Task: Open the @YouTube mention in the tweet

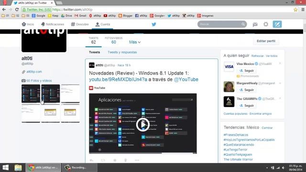Action: [186, 79]
